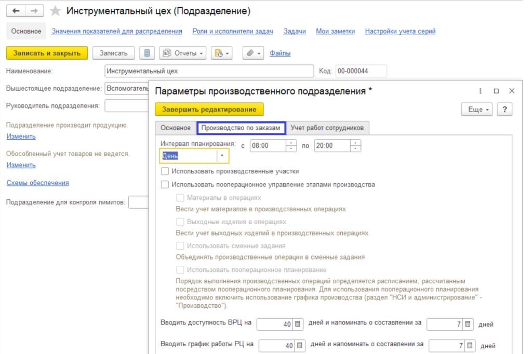Open the Еще menu dropdown

477,110
